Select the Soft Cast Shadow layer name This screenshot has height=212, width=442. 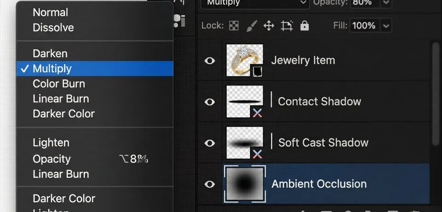tap(323, 143)
